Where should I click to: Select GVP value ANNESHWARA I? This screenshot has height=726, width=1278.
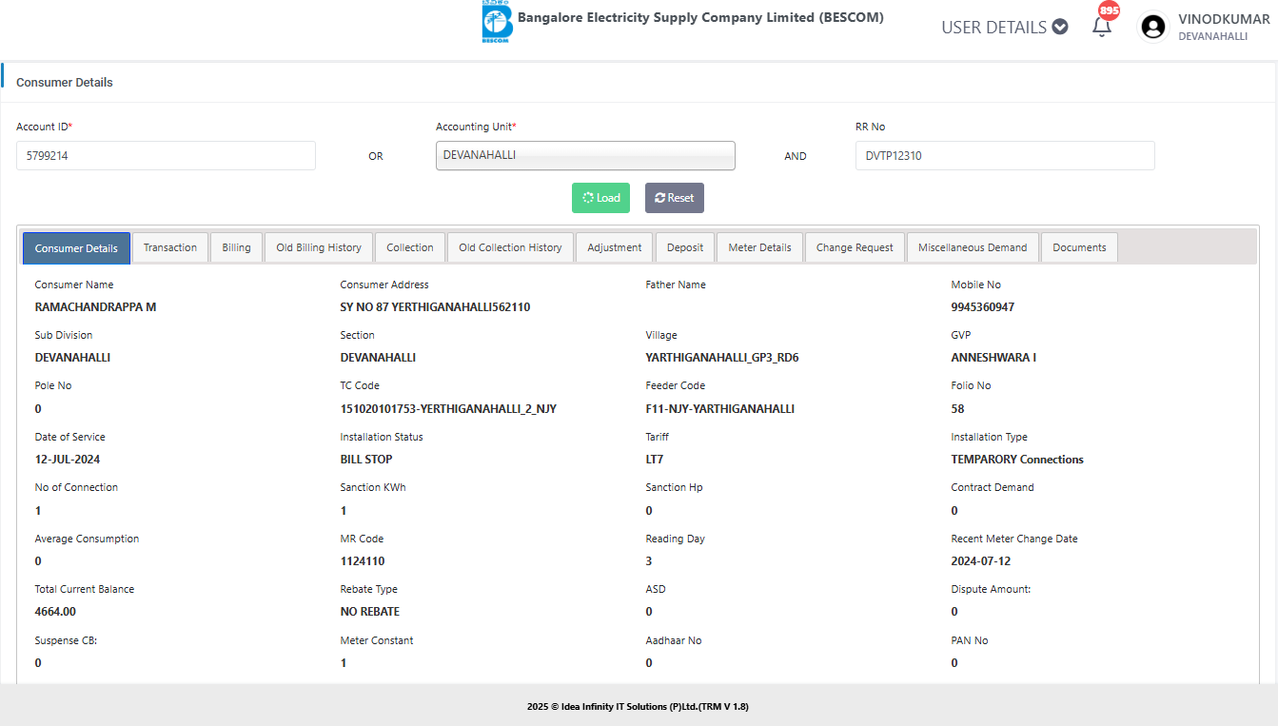pos(993,358)
